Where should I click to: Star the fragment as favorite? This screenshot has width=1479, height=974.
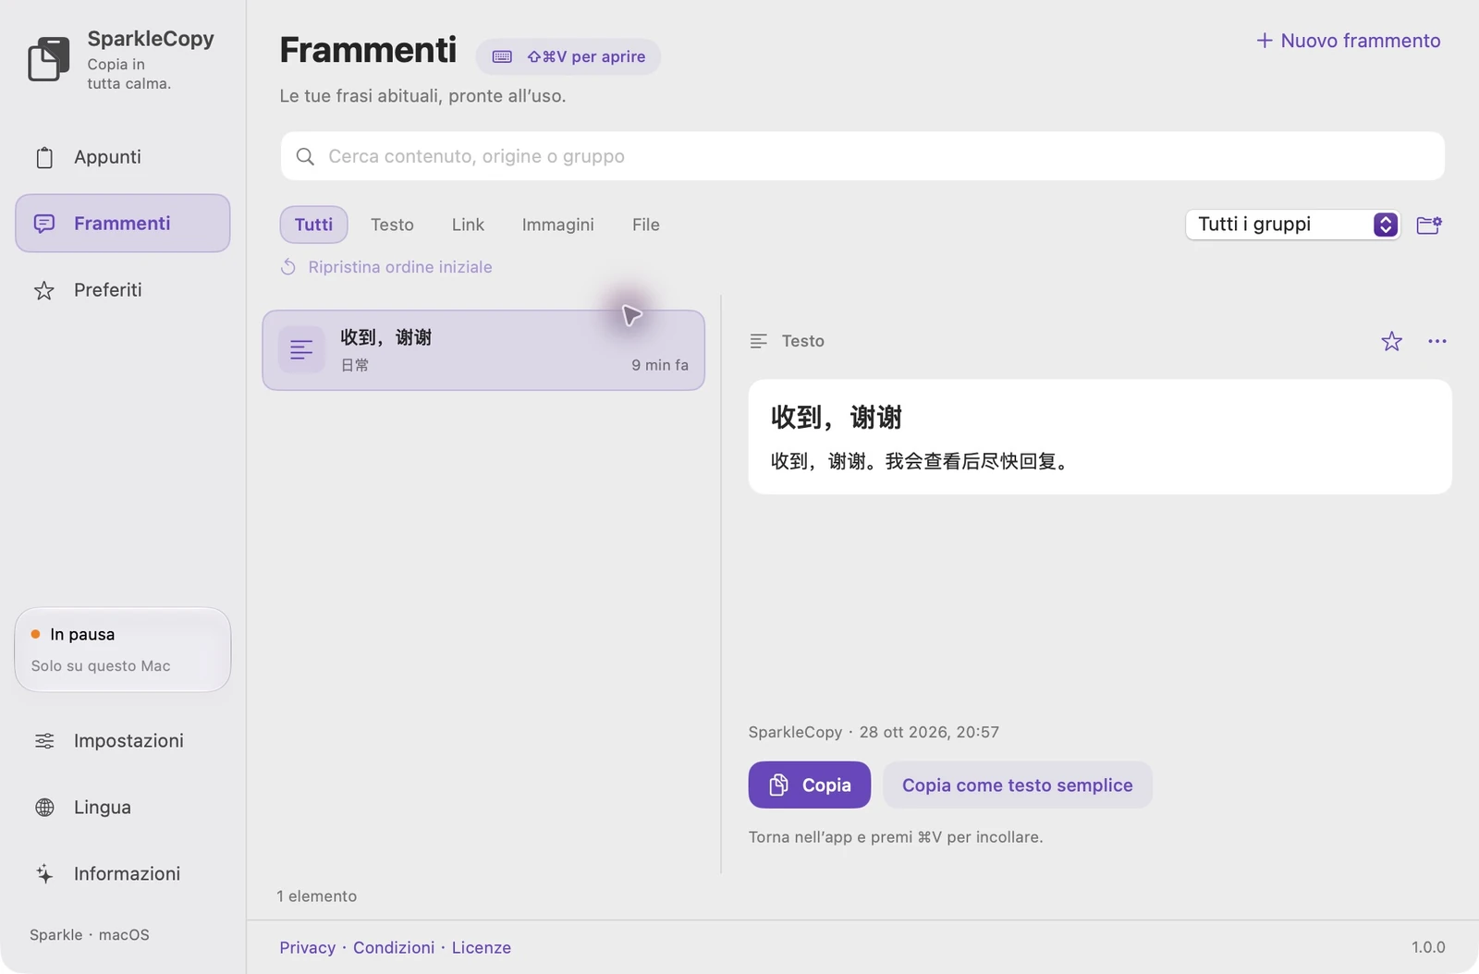click(x=1391, y=341)
